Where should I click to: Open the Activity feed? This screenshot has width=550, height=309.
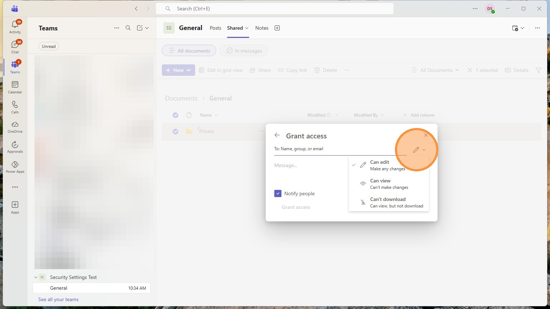(x=15, y=27)
